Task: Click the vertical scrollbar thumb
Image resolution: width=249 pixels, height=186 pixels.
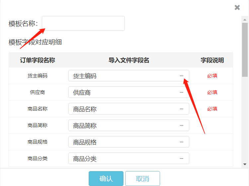Action: tap(245, 50)
